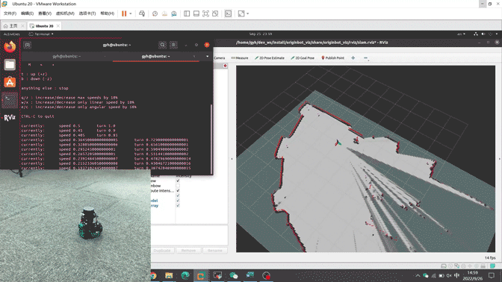Click the RViz icon in the Ubuntu dock
Screen dimensions: 502x282
tap(10, 118)
